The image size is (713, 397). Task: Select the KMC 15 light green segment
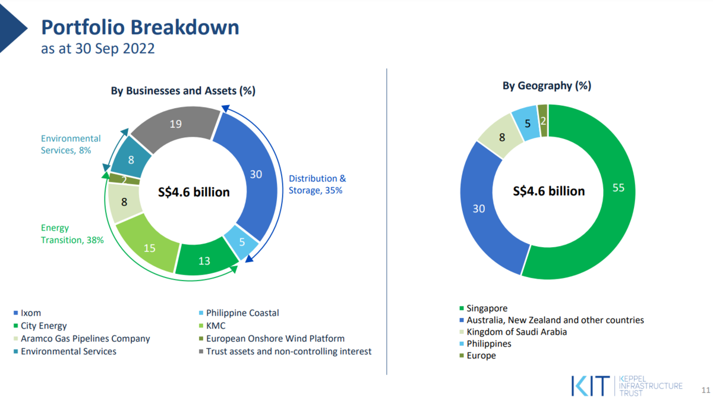coord(150,247)
